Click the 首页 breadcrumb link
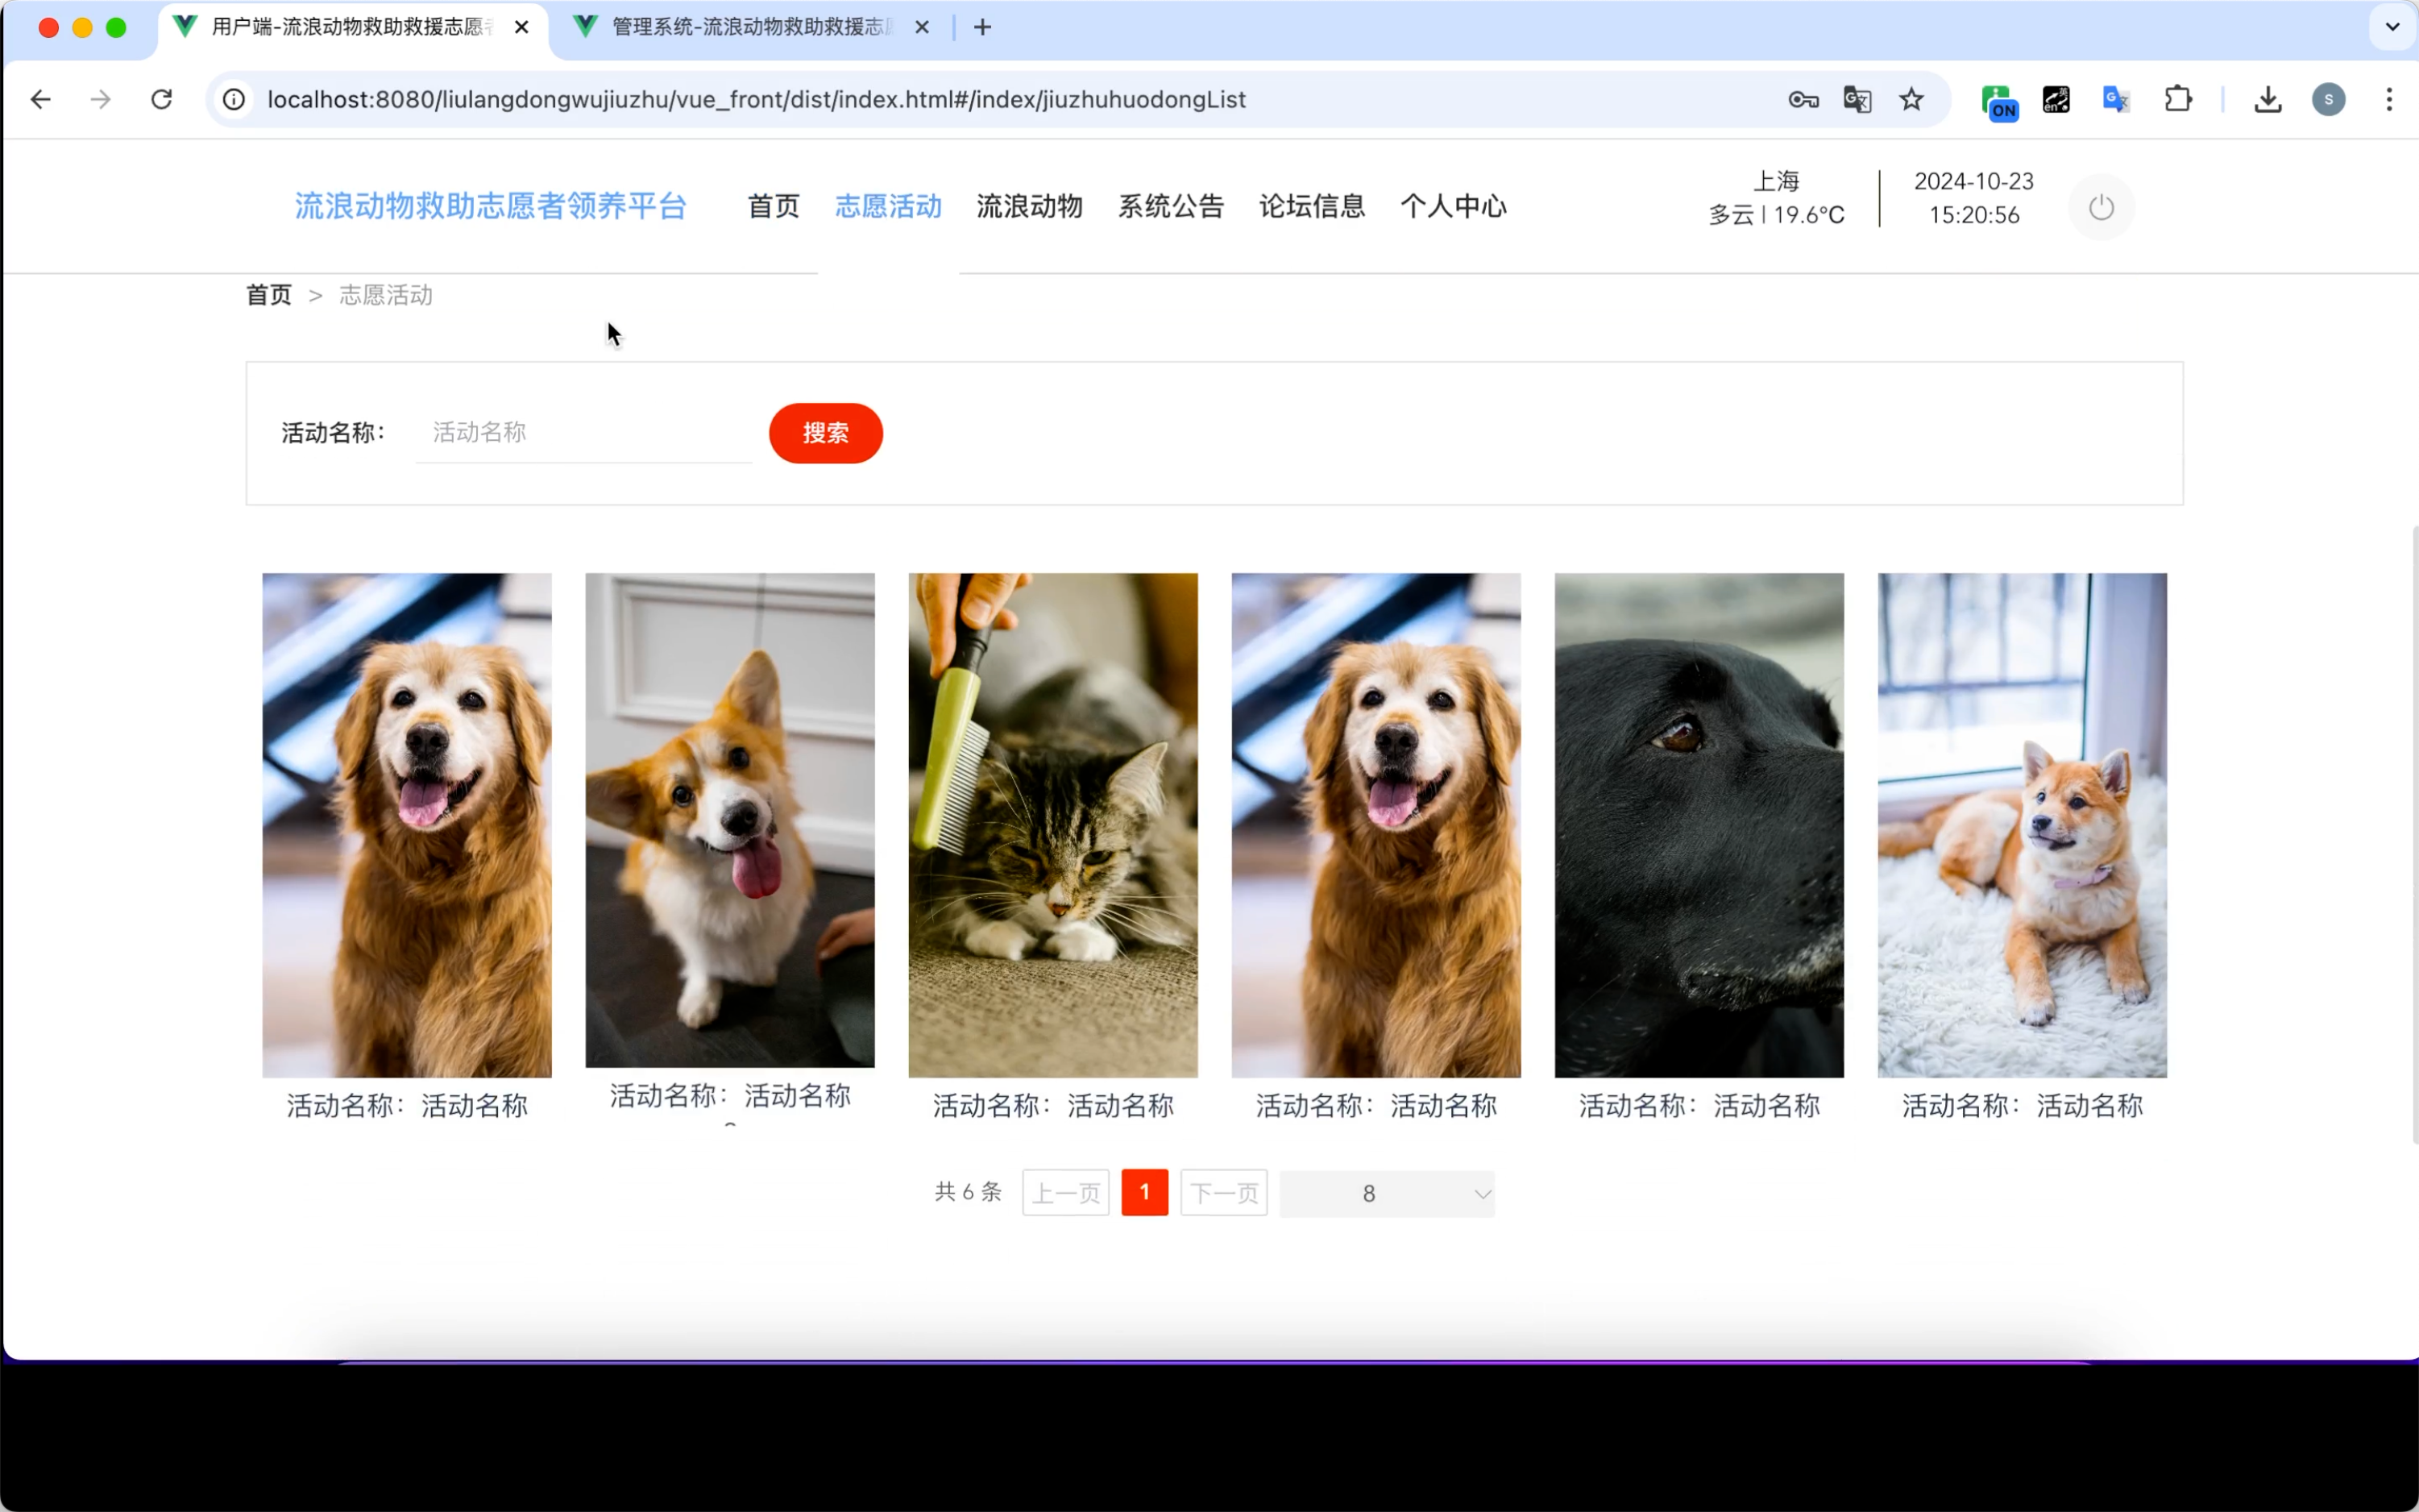The width and height of the screenshot is (2419, 1512). [x=268, y=295]
